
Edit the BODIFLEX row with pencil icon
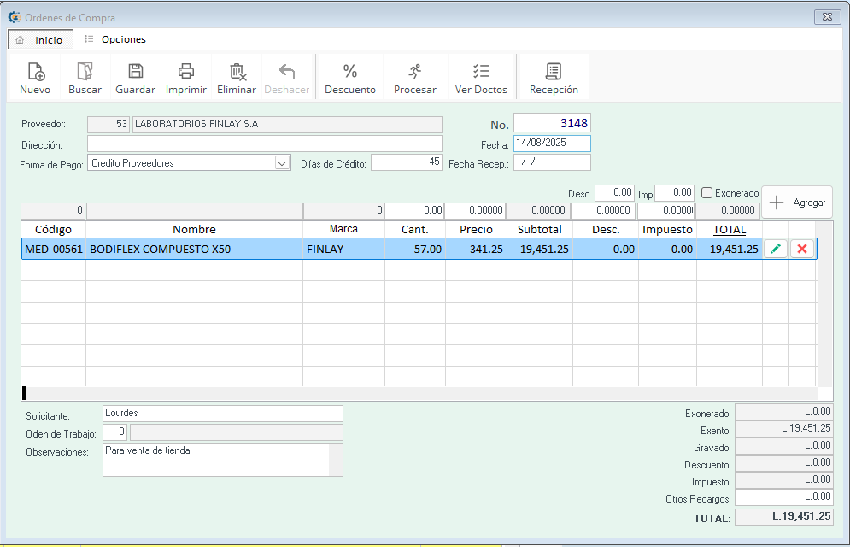coord(776,249)
